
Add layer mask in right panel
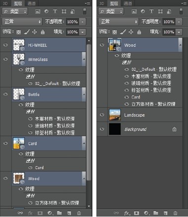(137, 213)
